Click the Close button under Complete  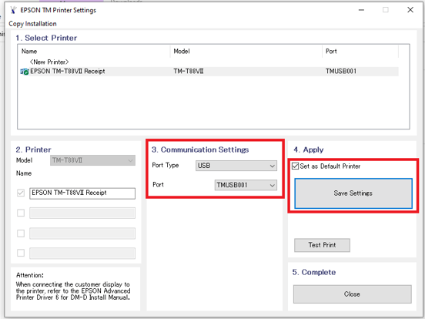pos(353,294)
